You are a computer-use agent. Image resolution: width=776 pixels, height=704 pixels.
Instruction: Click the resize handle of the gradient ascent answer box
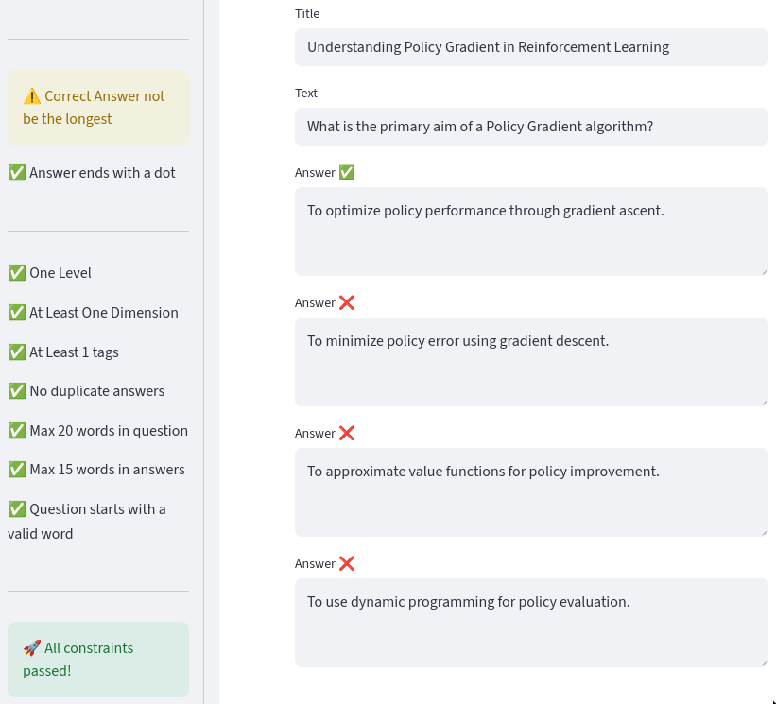pyautogui.click(x=763, y=271)
